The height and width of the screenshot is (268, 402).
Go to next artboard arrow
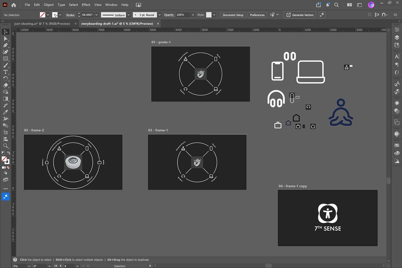click(83, 266)
